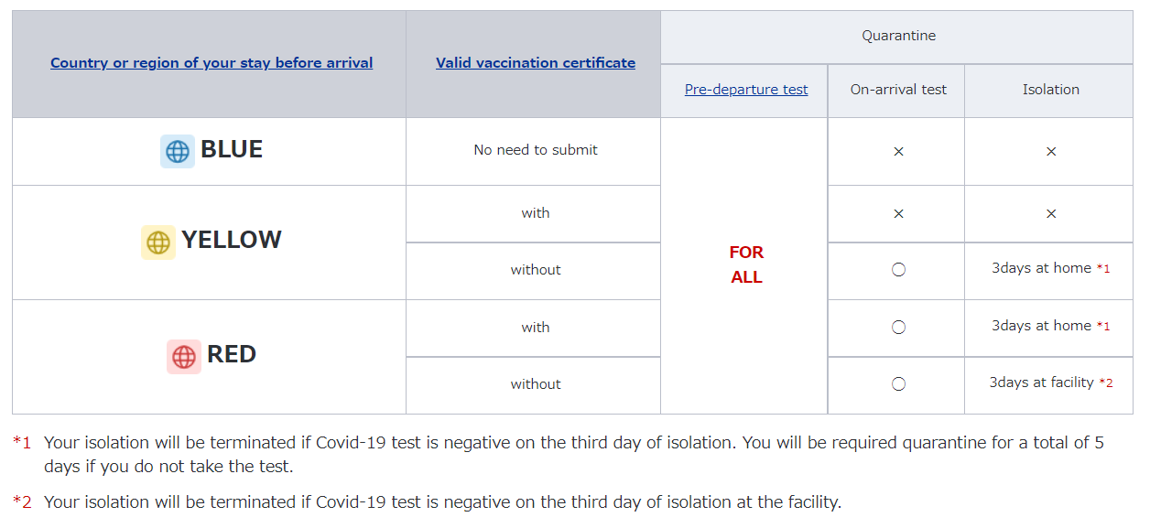Click the circle mark in RED without-certificate row
This screenshot has width=1150, height=528.
click(898, 384)
